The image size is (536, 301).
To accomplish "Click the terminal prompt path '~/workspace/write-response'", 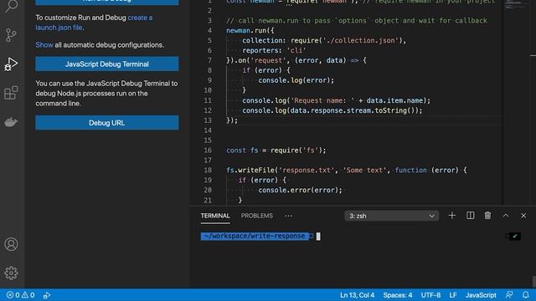I will click(255, 236).
